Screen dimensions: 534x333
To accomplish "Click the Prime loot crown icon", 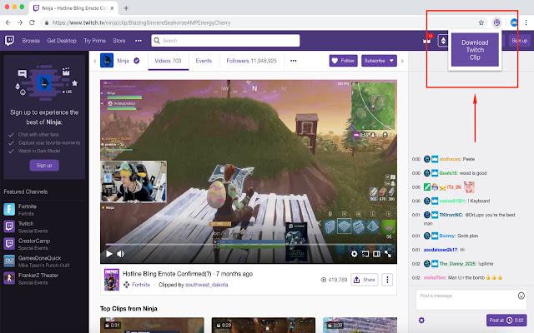I will tap(426, 41).
